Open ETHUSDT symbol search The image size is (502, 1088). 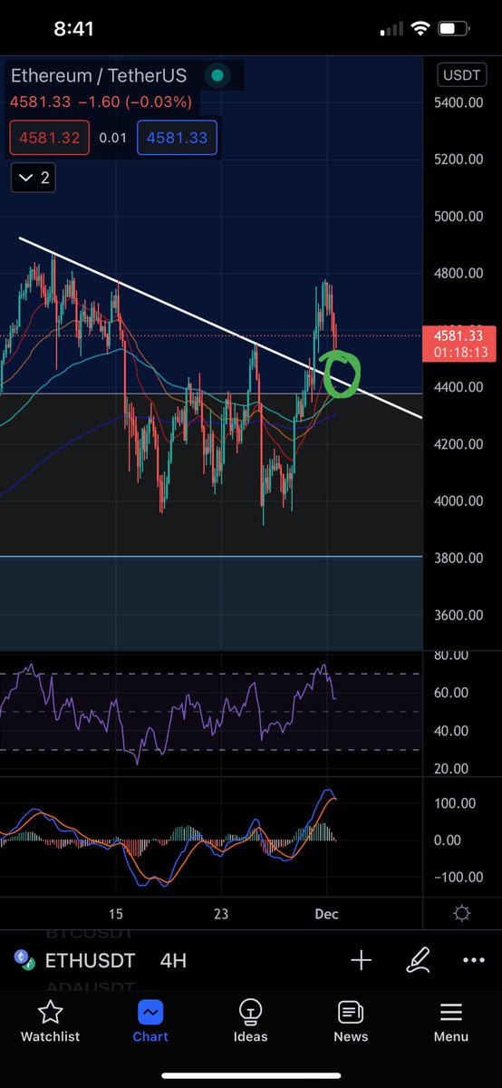(90, 960)
